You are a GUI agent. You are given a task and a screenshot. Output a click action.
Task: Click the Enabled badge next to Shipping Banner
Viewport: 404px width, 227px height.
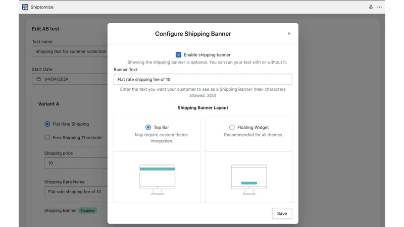[x=87, y=210]
